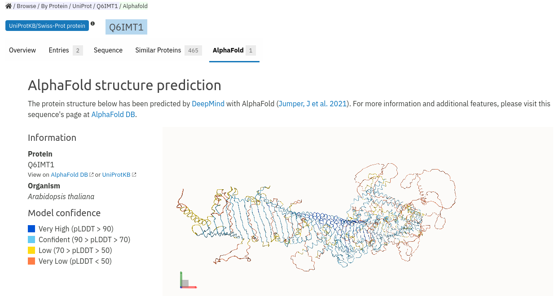Click the 3D axis orientation gizmo
559x296 pixels.
[x=188, y=280]
